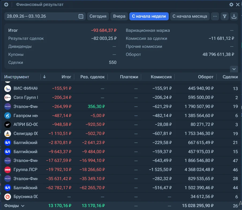Select the Сегодня period
Viewport: 242px width, 210px height.
(x=98, y=16)
